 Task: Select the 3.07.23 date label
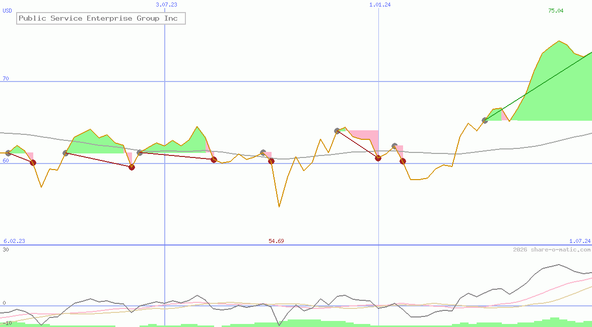coord(166,5)
